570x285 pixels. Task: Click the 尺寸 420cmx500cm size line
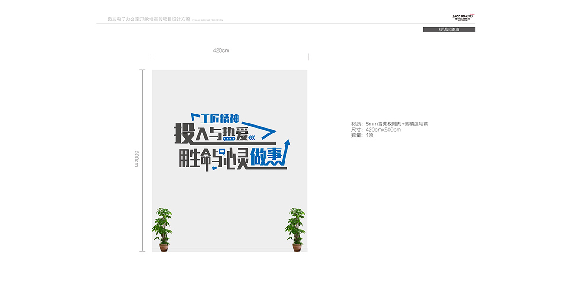click(376, 130)
